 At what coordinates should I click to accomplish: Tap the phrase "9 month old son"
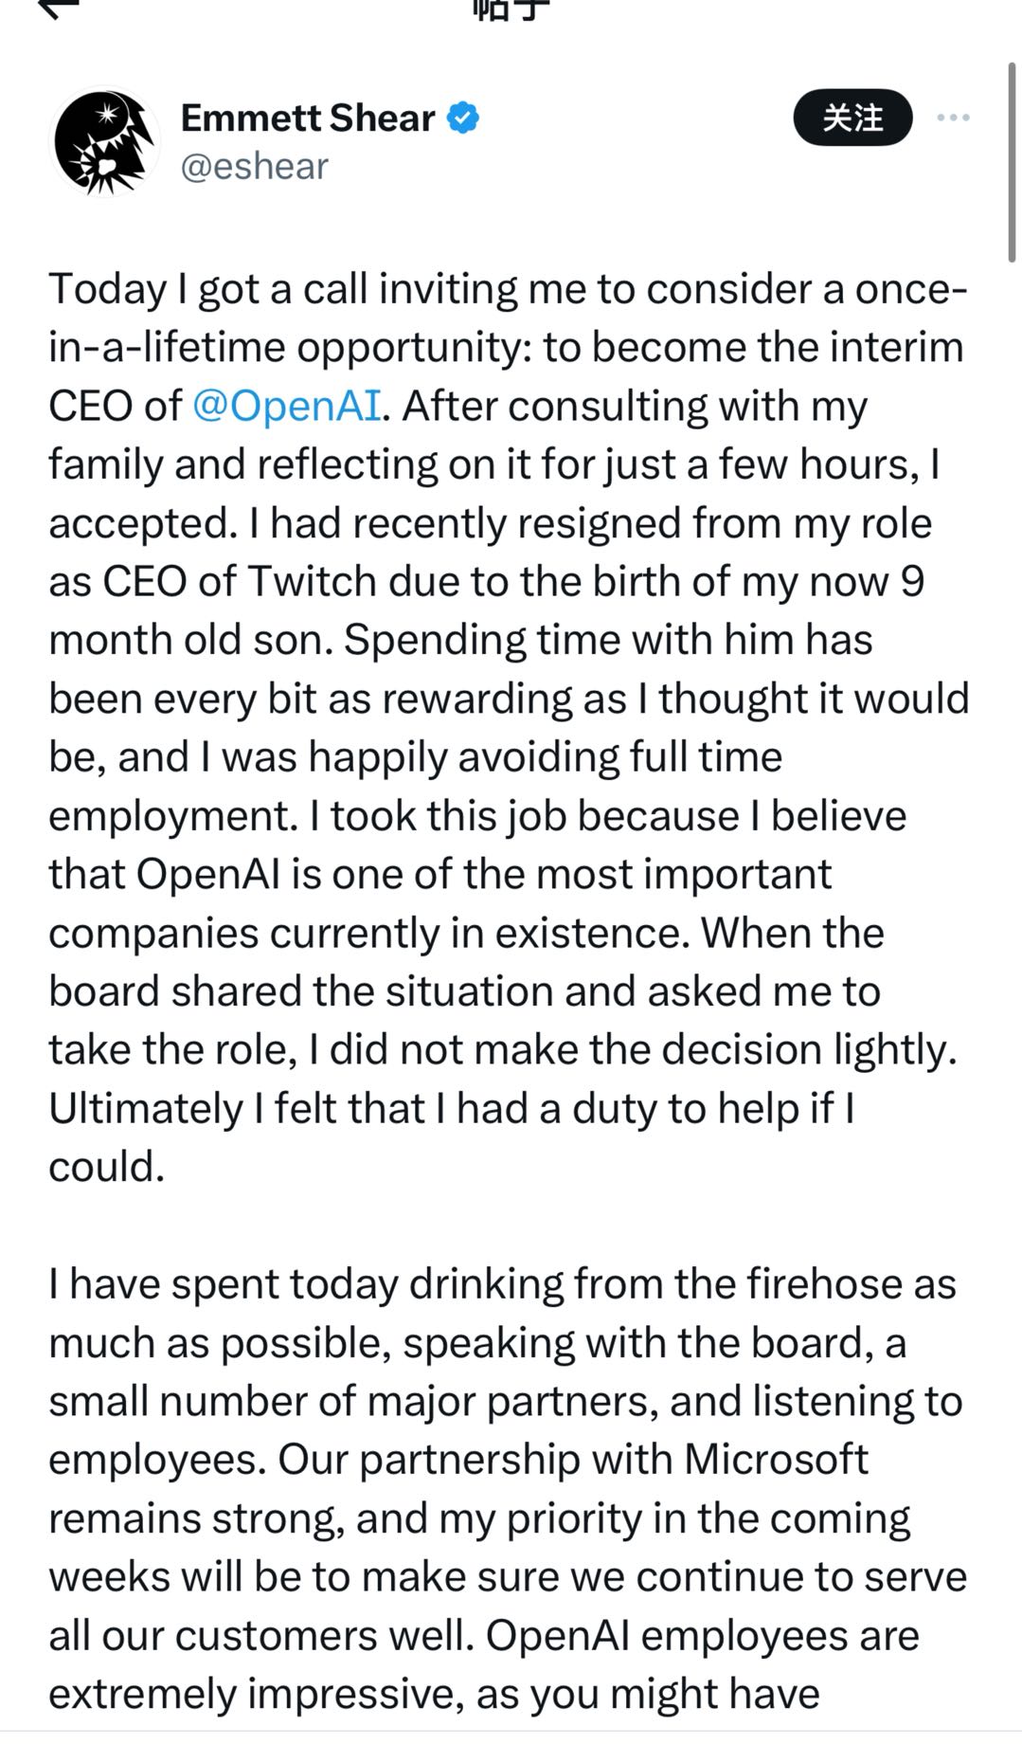(486, 610)
